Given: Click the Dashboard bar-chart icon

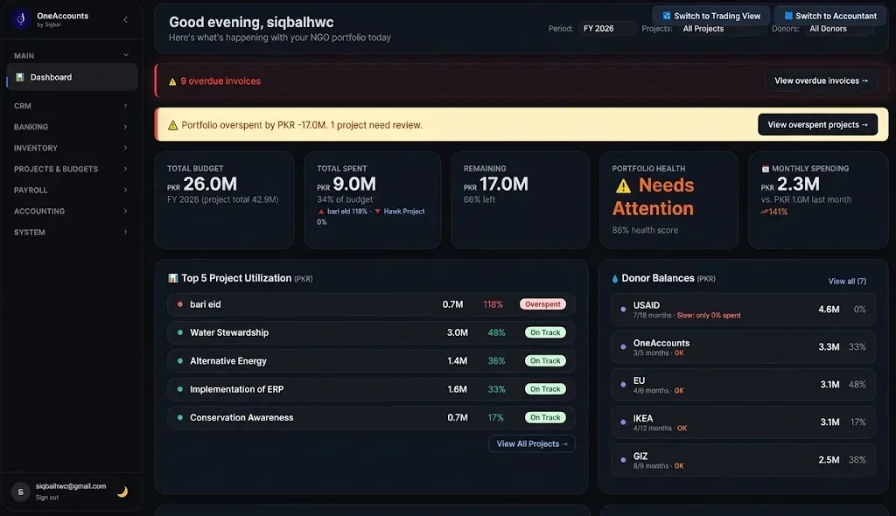Looking at the screenshot, I should click(20, 77).
